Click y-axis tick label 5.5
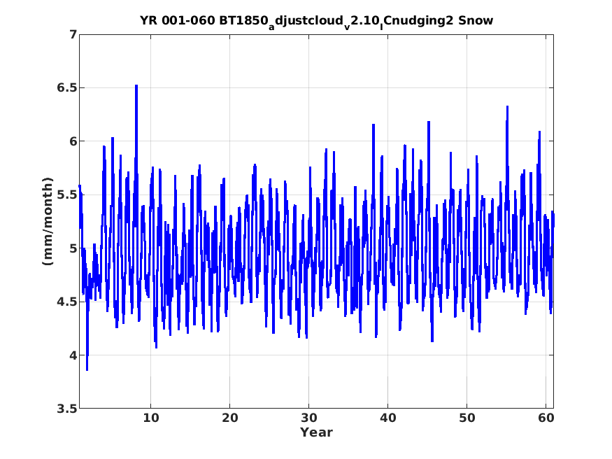 tap(67, 195)
